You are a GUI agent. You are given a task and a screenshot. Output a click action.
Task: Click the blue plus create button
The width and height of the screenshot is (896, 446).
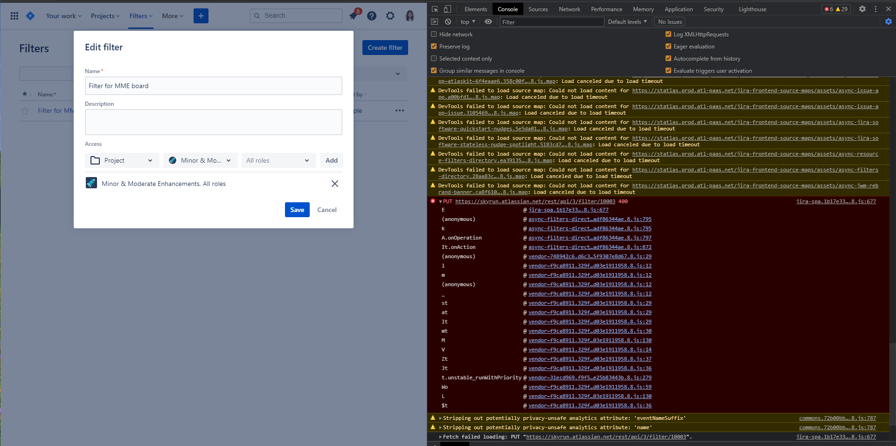pyautogui.click(x=201, y=16)
